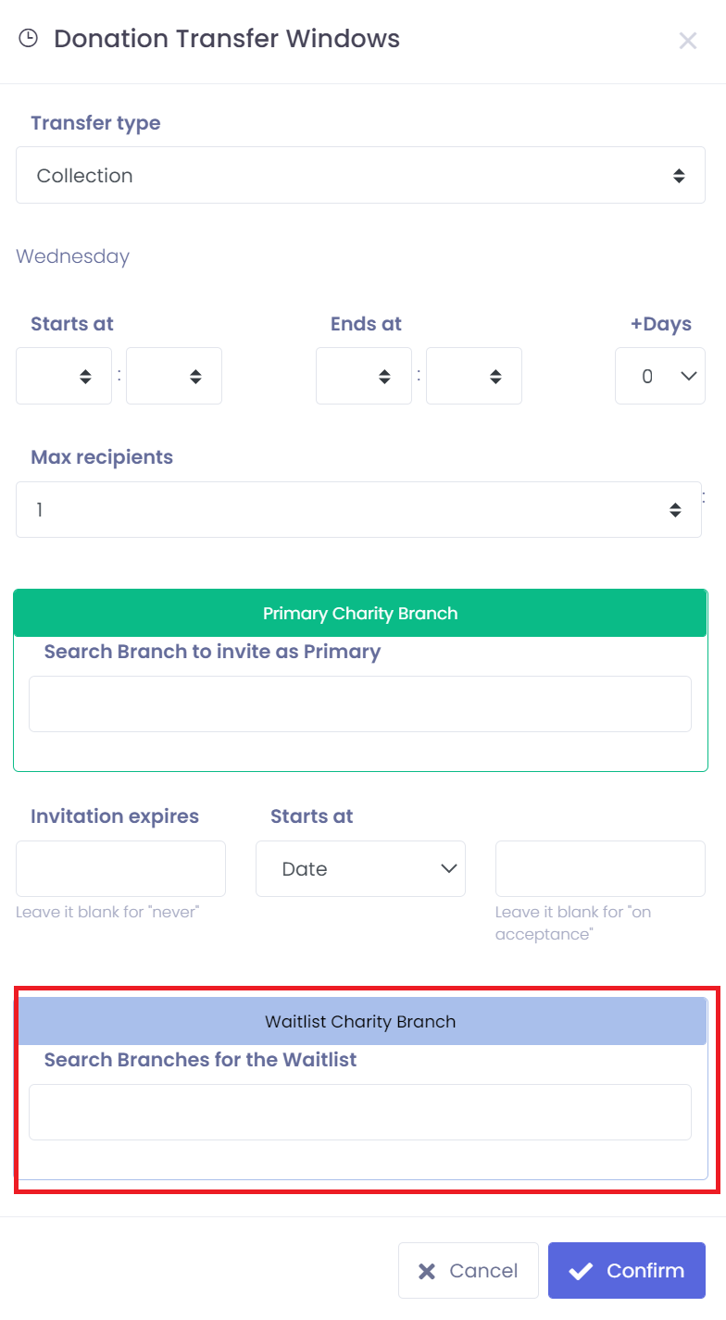Close the Donation Transfer Windows dialog
726x1320 pixels.
[x=688, y=41]
